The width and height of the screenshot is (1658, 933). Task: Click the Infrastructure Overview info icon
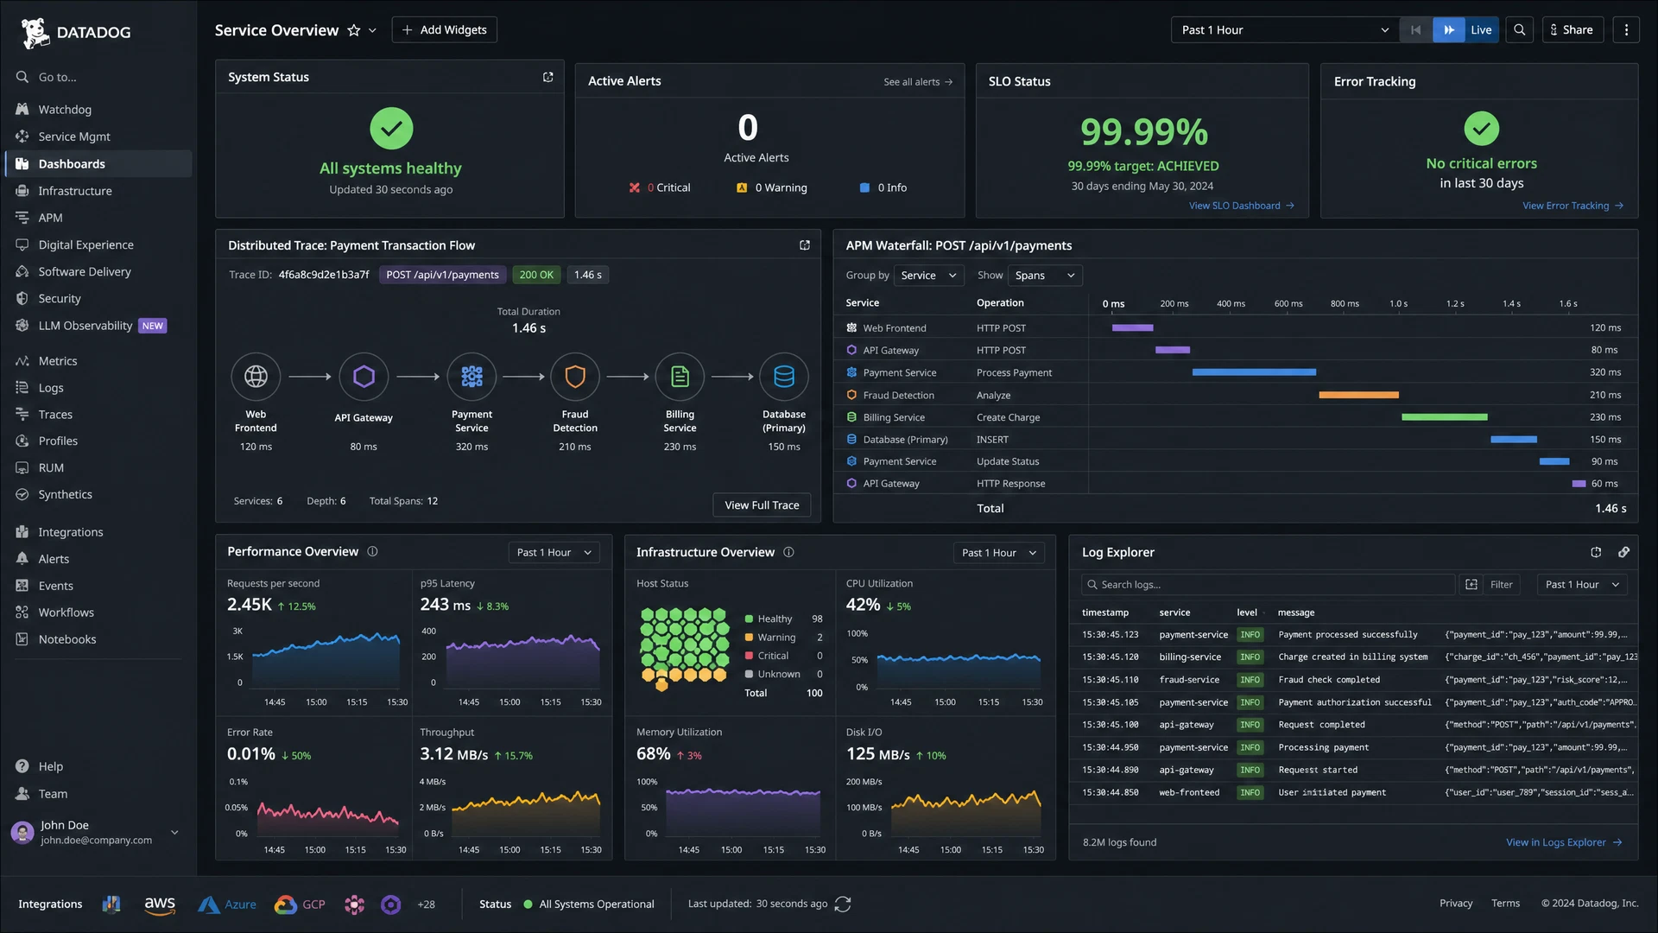pos(788,552)
